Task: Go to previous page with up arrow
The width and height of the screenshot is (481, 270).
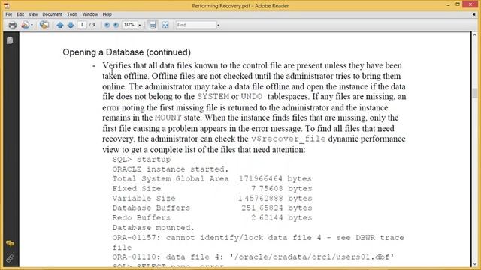Action: tap(60, 25)
